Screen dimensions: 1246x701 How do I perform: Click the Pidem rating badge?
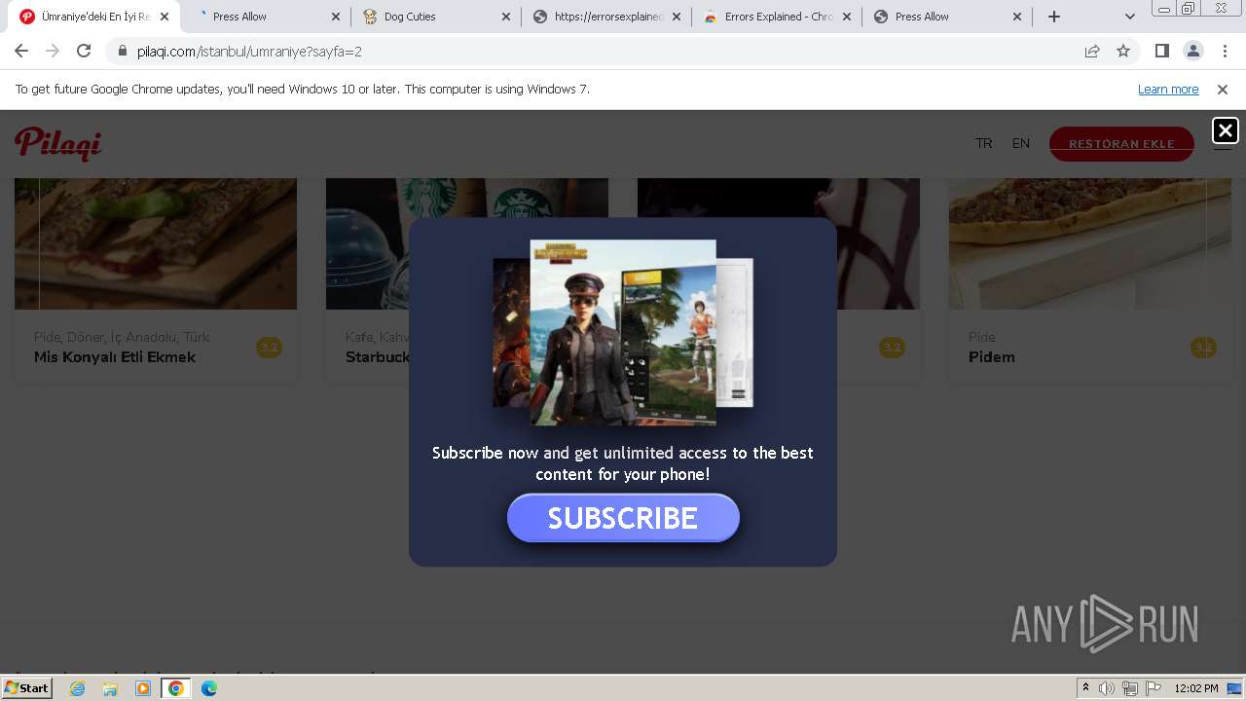(x=1203, y=348)
